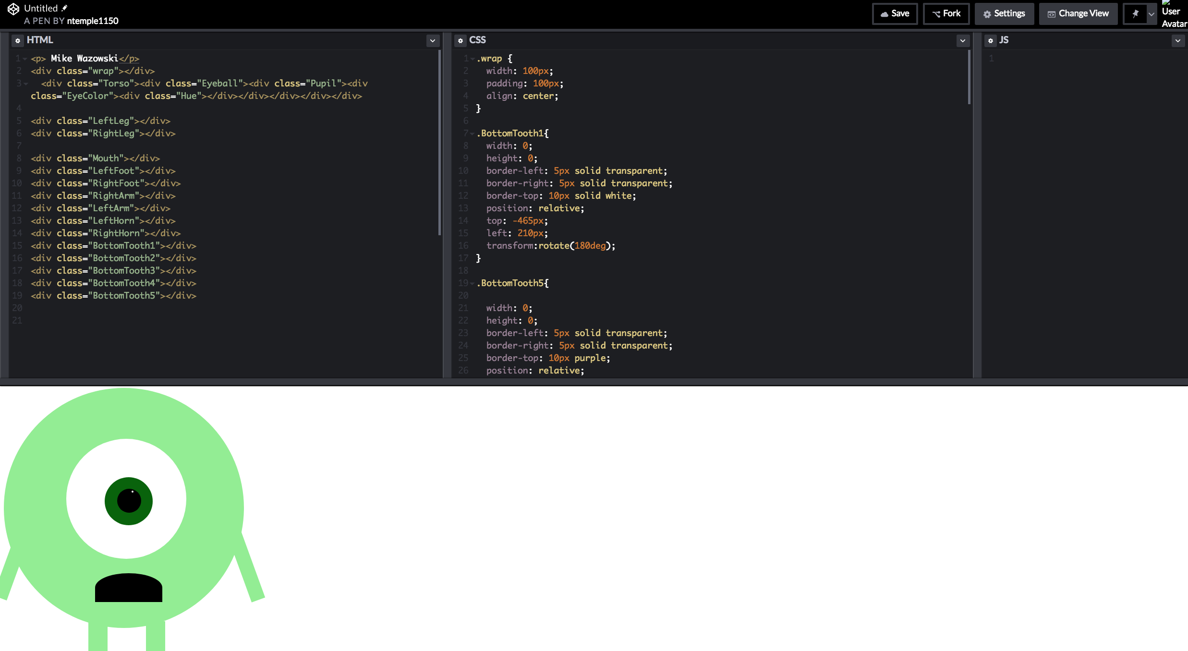The width and height of the screenshot is (1188, 651).
Task: Click the LeftArm div line
Action: click(100, 208)
